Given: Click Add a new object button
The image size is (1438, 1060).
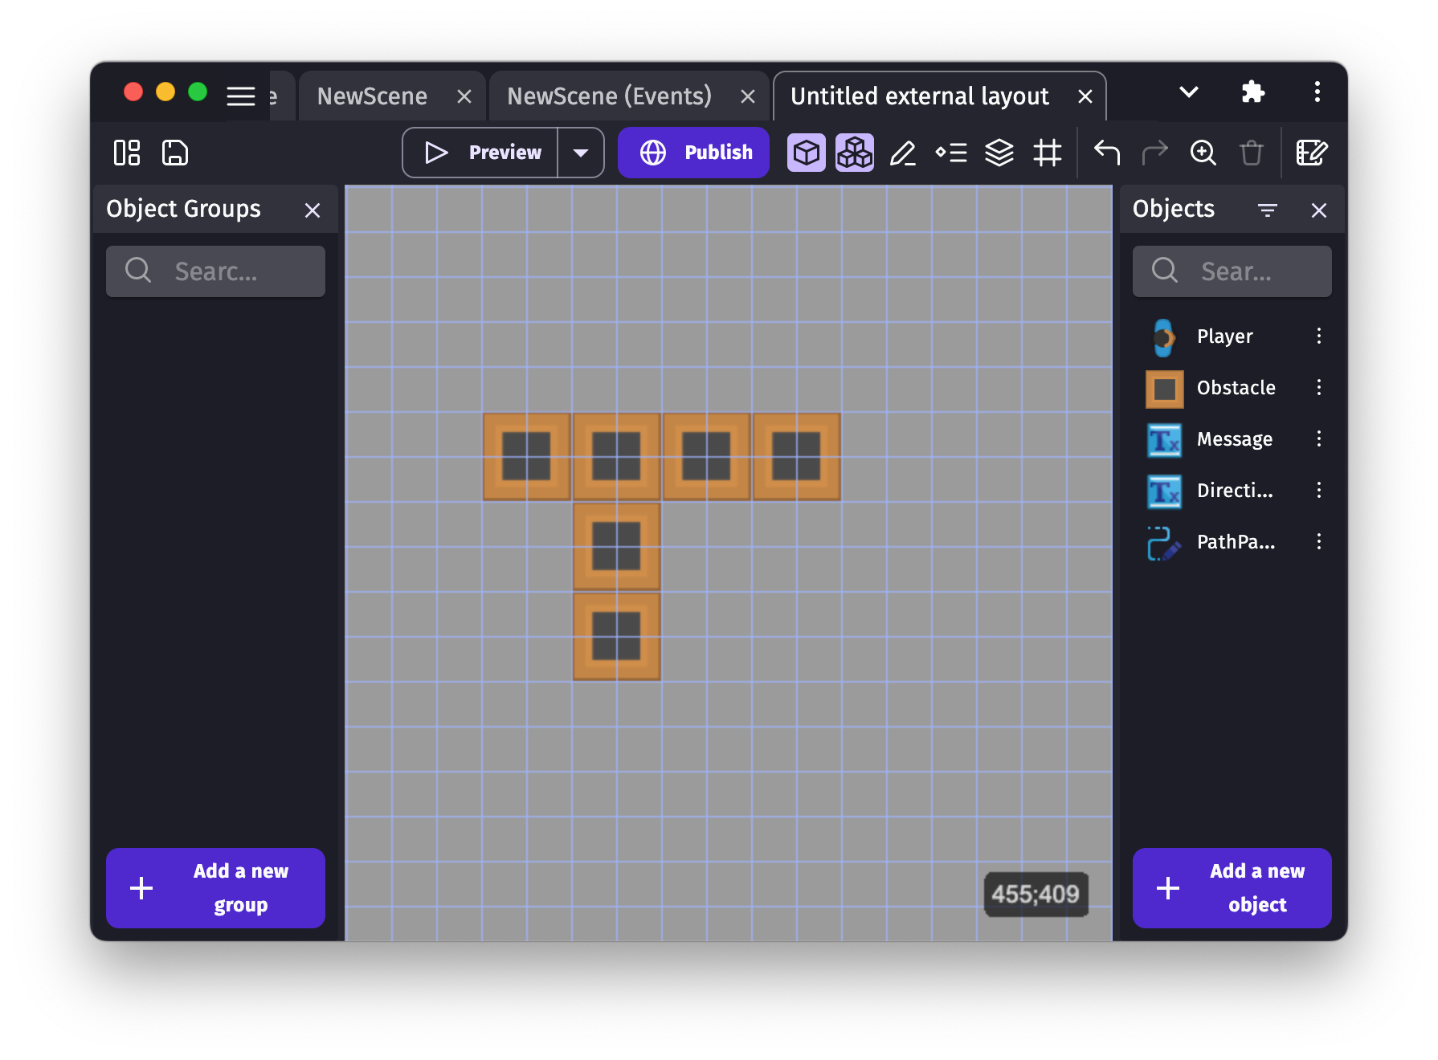Looking at the screenshot, I should [x=1232, y=887].
